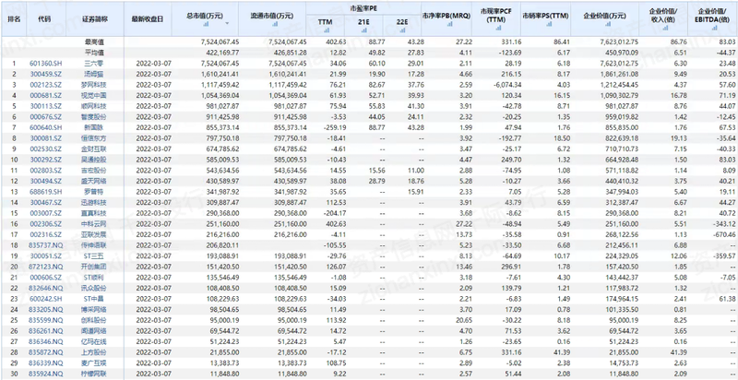Open security name 三六零
The height and width of the screenshot is (380, 738).
pos(94,63)
